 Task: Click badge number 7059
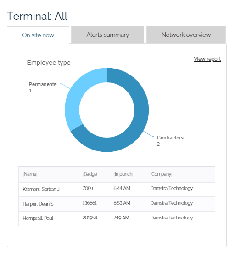click(88, 188)
